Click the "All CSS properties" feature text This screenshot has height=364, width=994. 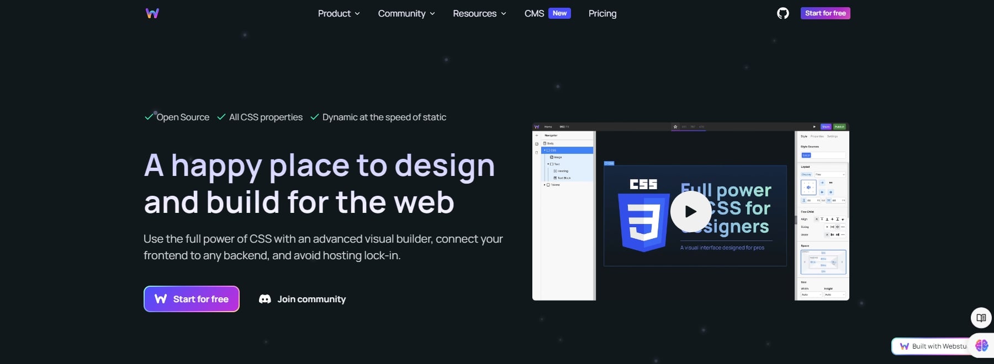click(266, 117)
